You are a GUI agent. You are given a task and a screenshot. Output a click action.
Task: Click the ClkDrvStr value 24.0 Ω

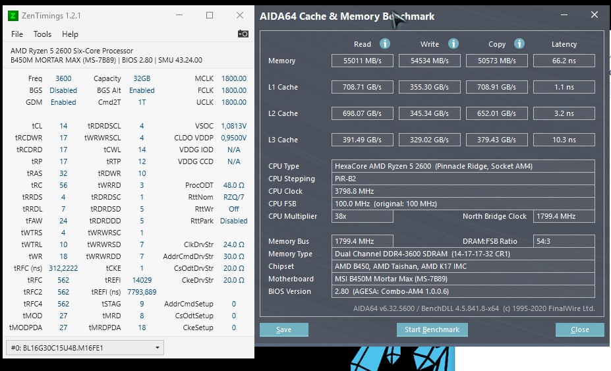(x=234, y=244)
